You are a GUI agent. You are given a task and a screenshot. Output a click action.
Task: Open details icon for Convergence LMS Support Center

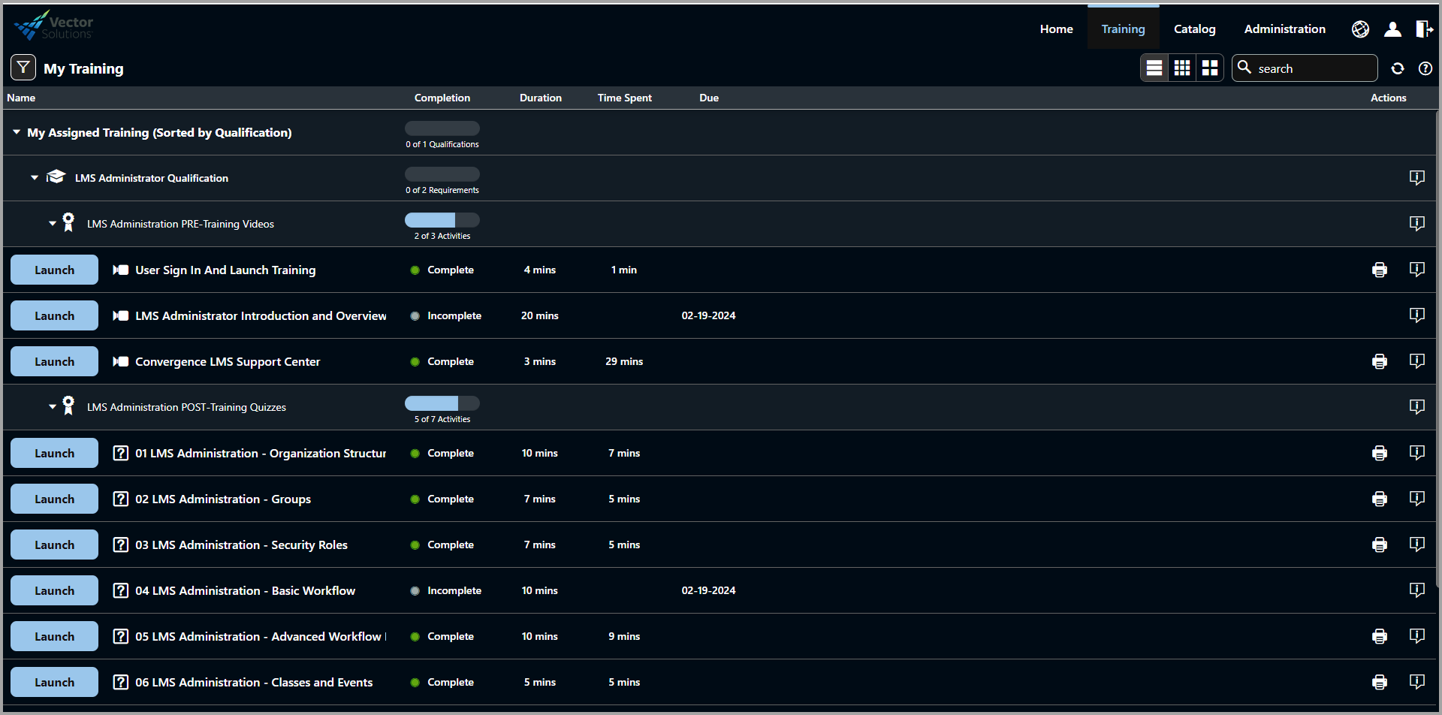pos(1416,361)
